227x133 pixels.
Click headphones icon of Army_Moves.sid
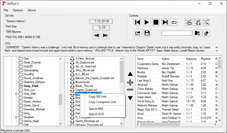72,70
